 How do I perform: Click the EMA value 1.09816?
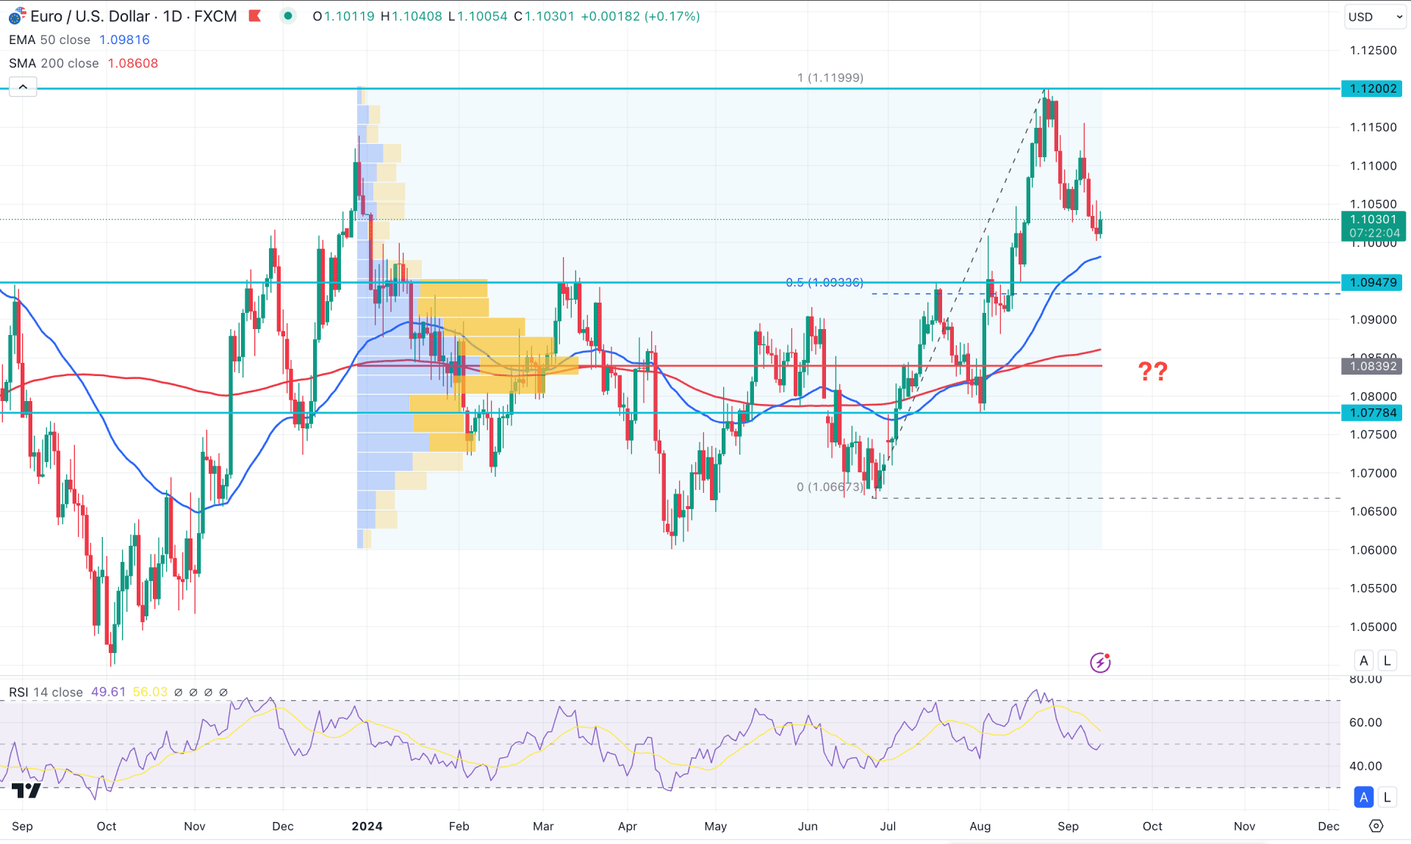click(x=124, y=40)
